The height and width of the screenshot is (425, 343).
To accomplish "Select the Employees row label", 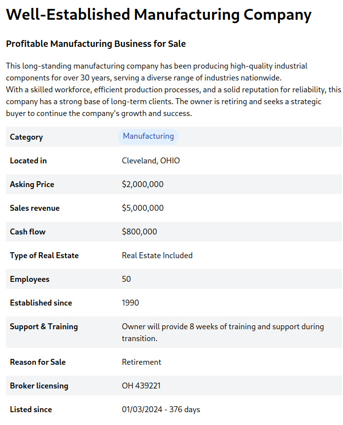I will click(30, 279).
